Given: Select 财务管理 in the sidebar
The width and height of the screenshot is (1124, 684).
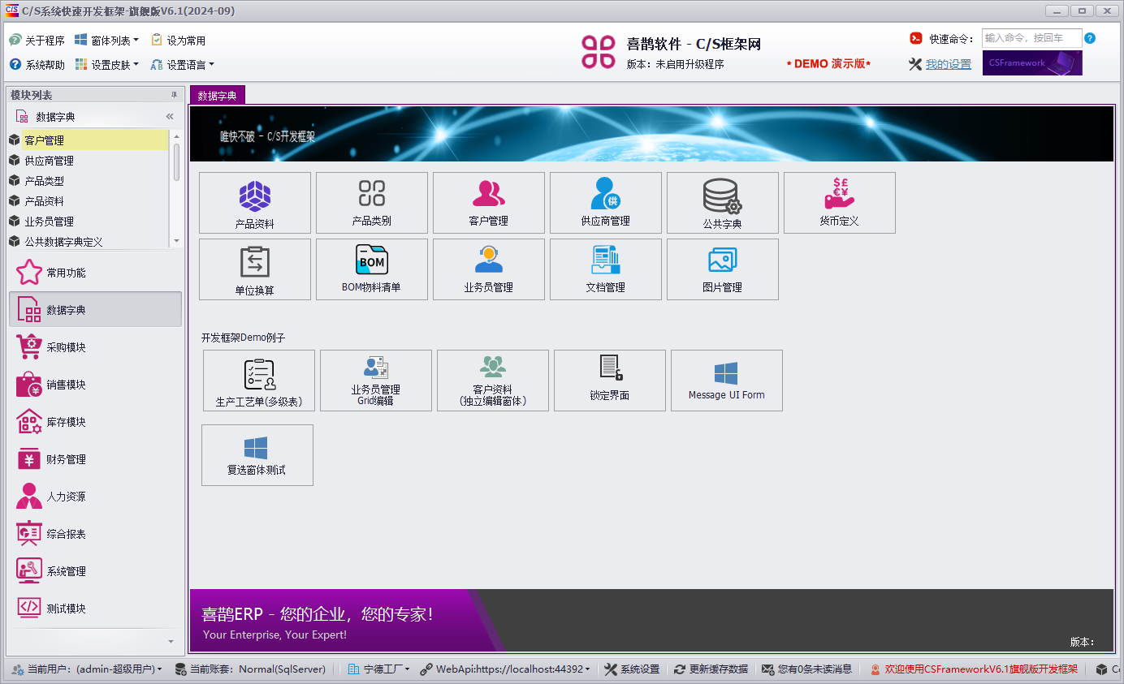Looking at the screenshot, I should coord(95,459).
